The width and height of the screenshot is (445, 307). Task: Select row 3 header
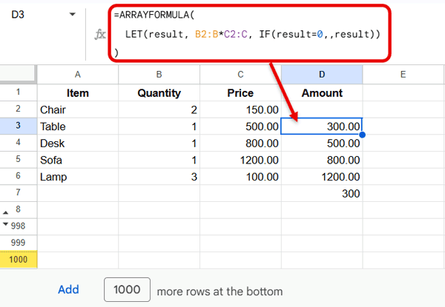tap(18, 126)
